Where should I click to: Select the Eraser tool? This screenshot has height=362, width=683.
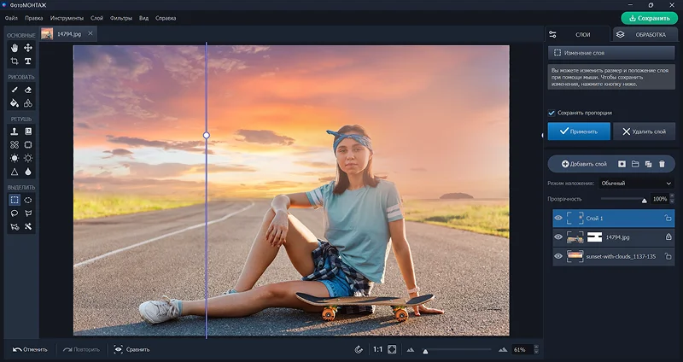pos(28,90)
